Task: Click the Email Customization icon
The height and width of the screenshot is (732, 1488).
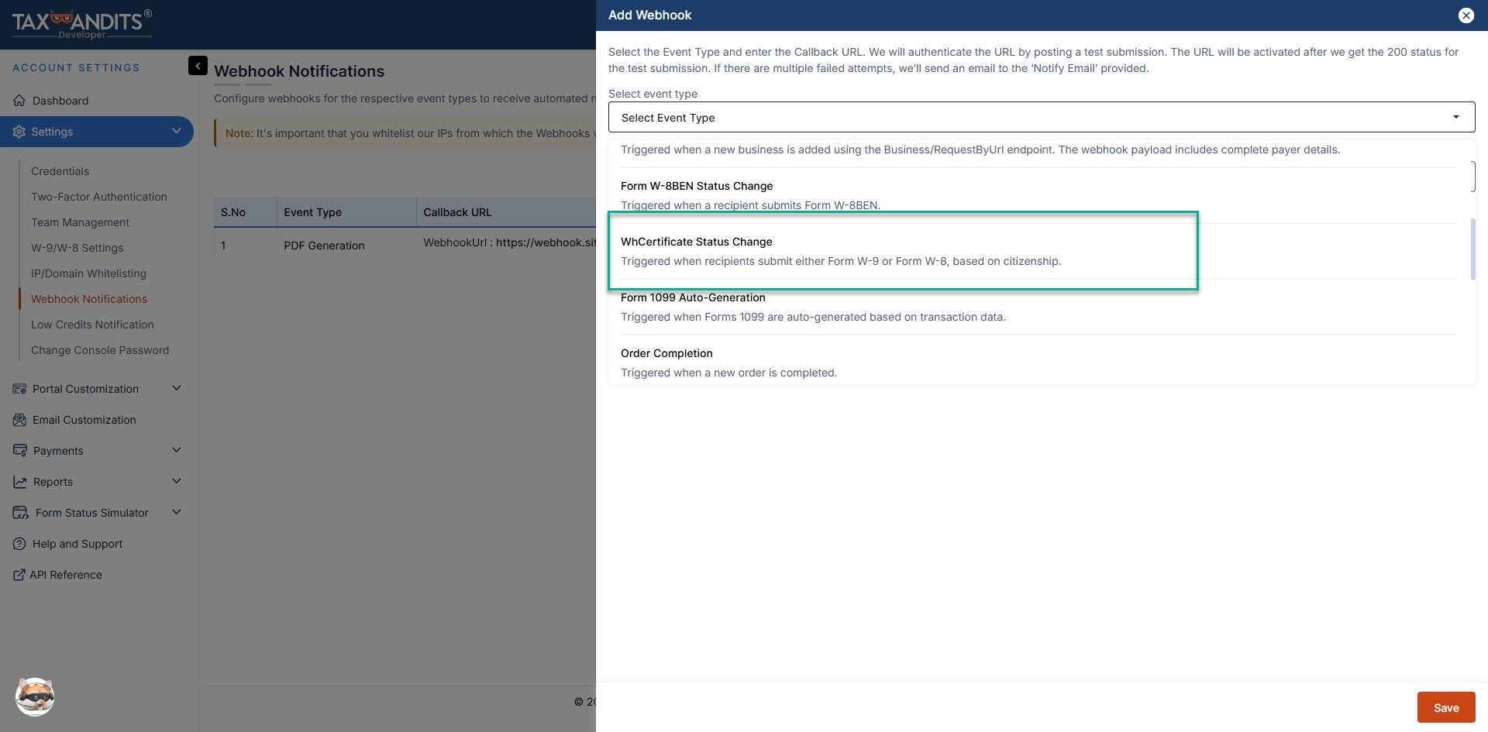Action: pyautogui.click(x=19, y=420)
